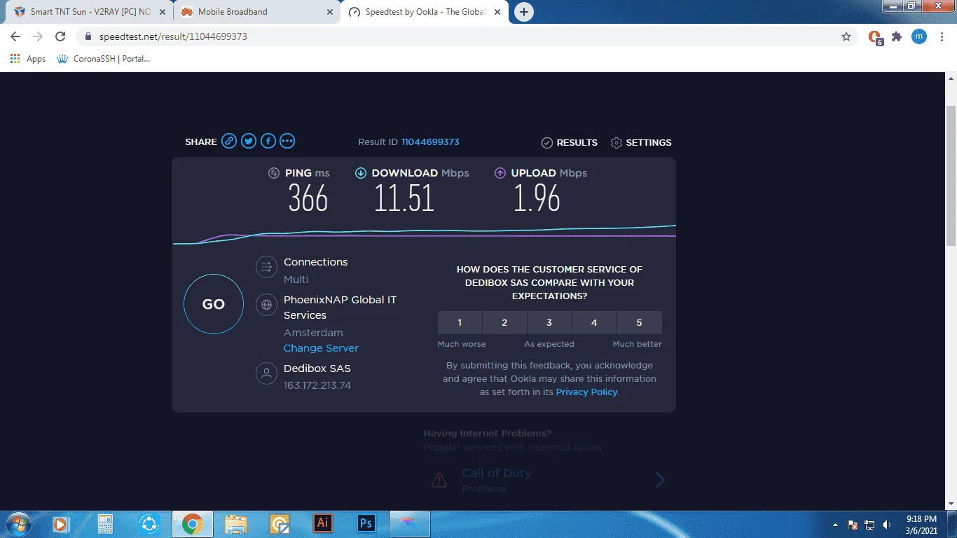Image resolution: width=957 pixels, height=538 pixels.
Task: Open Result ID 11044699373 link
Action: pos(430,142)
